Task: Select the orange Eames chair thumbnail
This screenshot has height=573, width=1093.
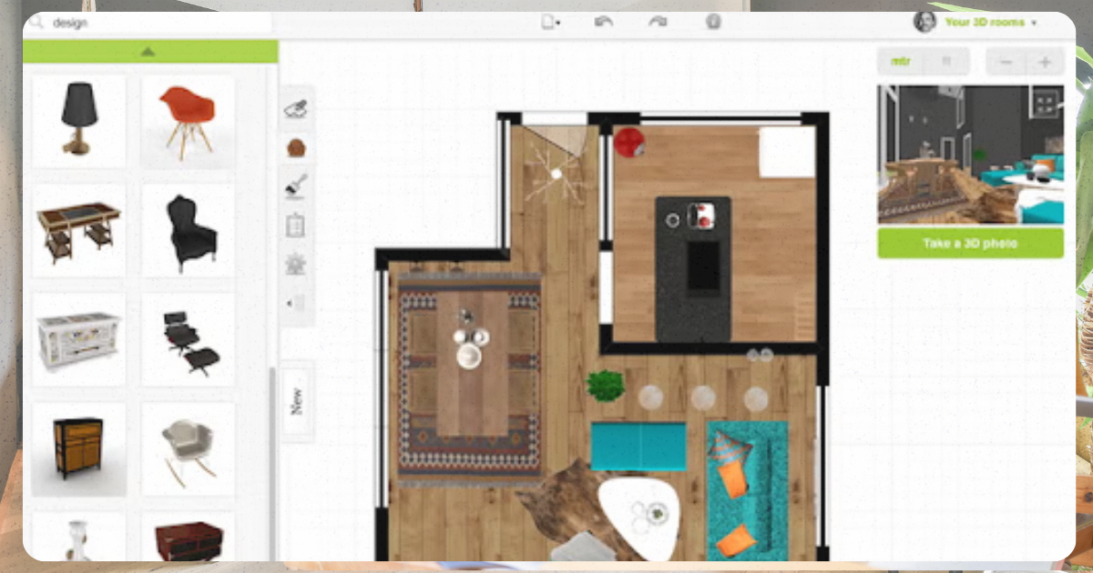Action: 188,121
